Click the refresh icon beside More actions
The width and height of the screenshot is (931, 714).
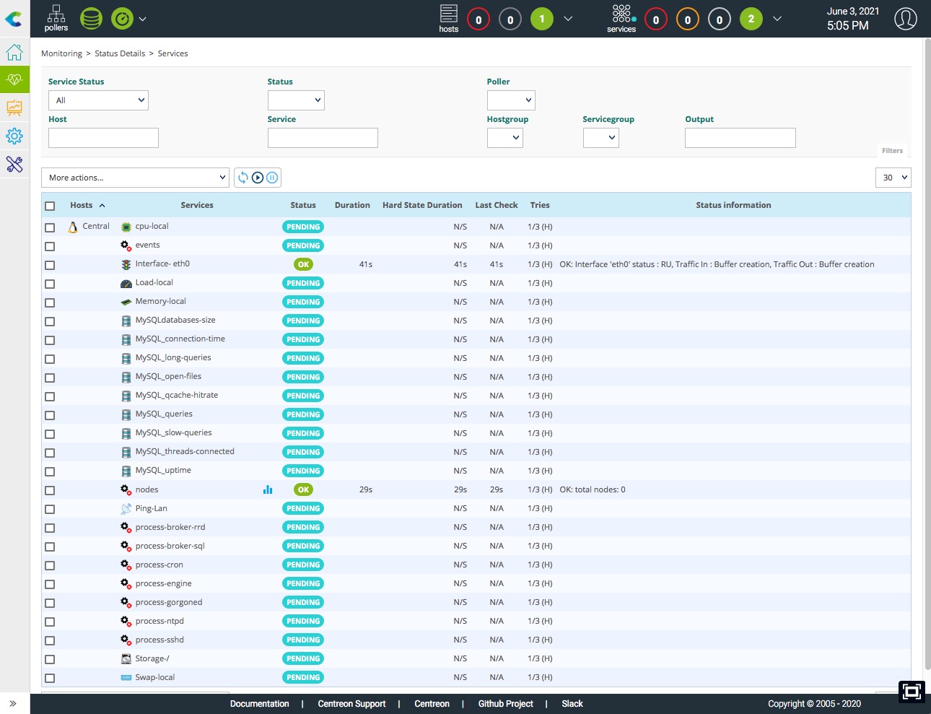[243, 178]
